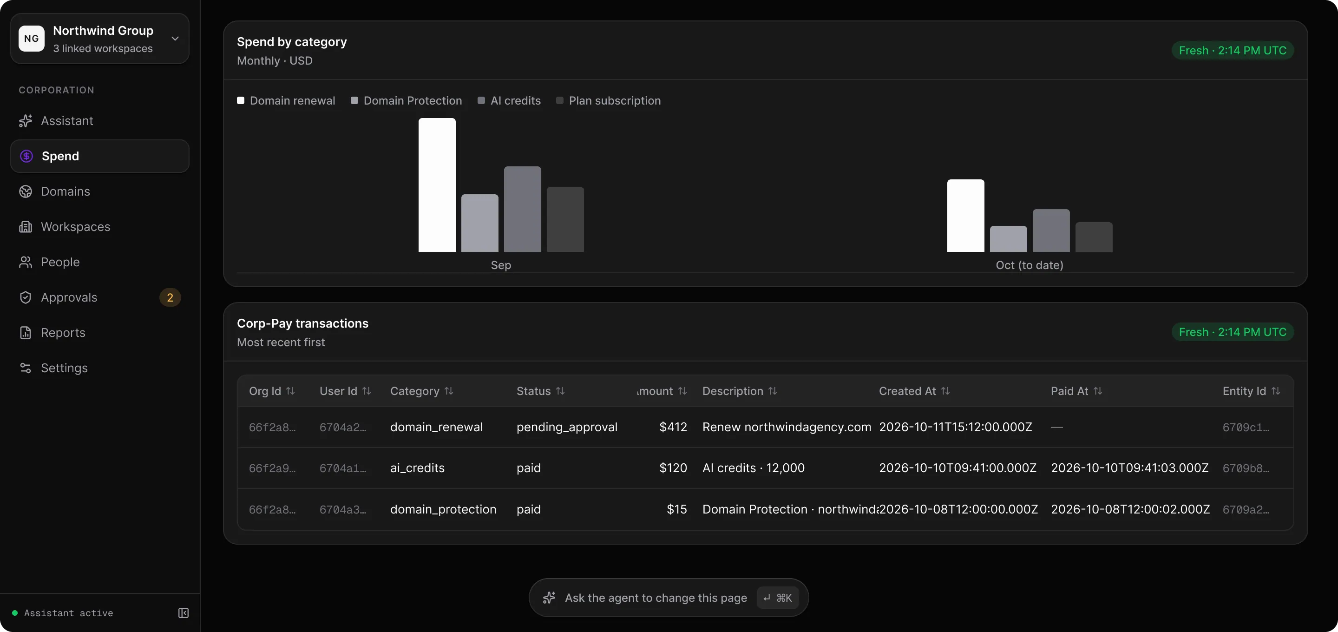Click the Approvals shield icon
The height and width of the screenshot is (632, 1338).
26,297
